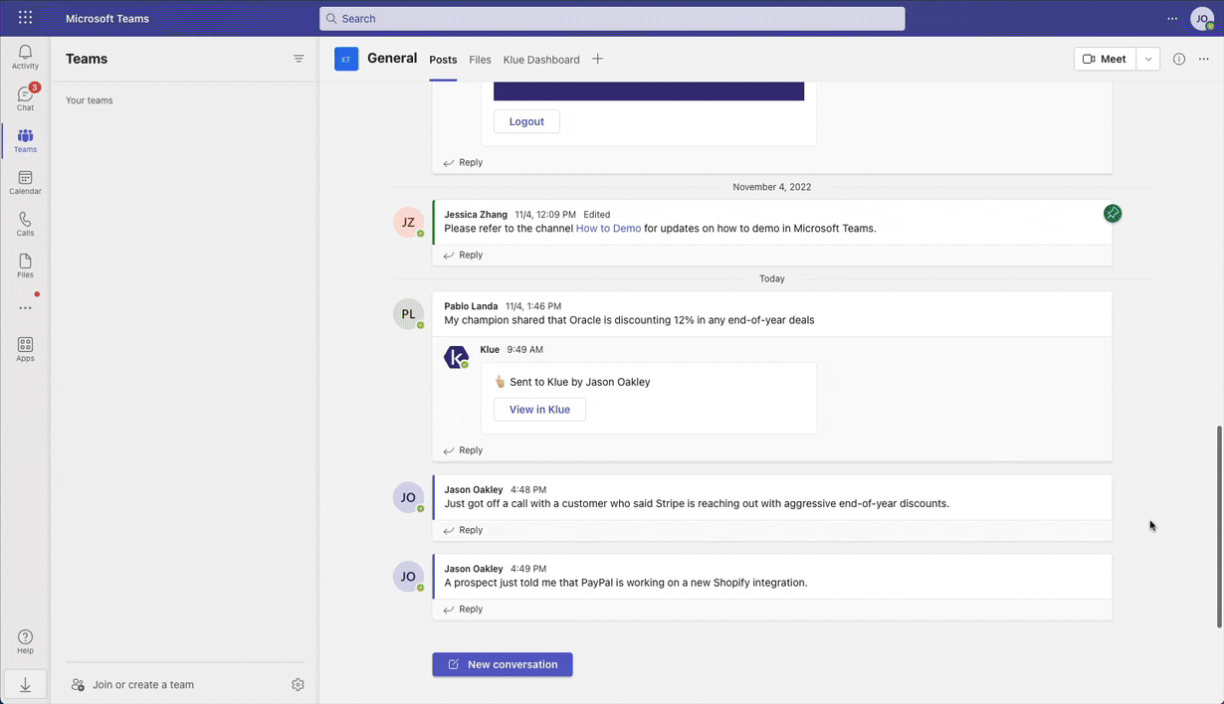The image size is (1224, 704).
Task: Click the vertical scrollbar on the conversation
Action: 1219,527
